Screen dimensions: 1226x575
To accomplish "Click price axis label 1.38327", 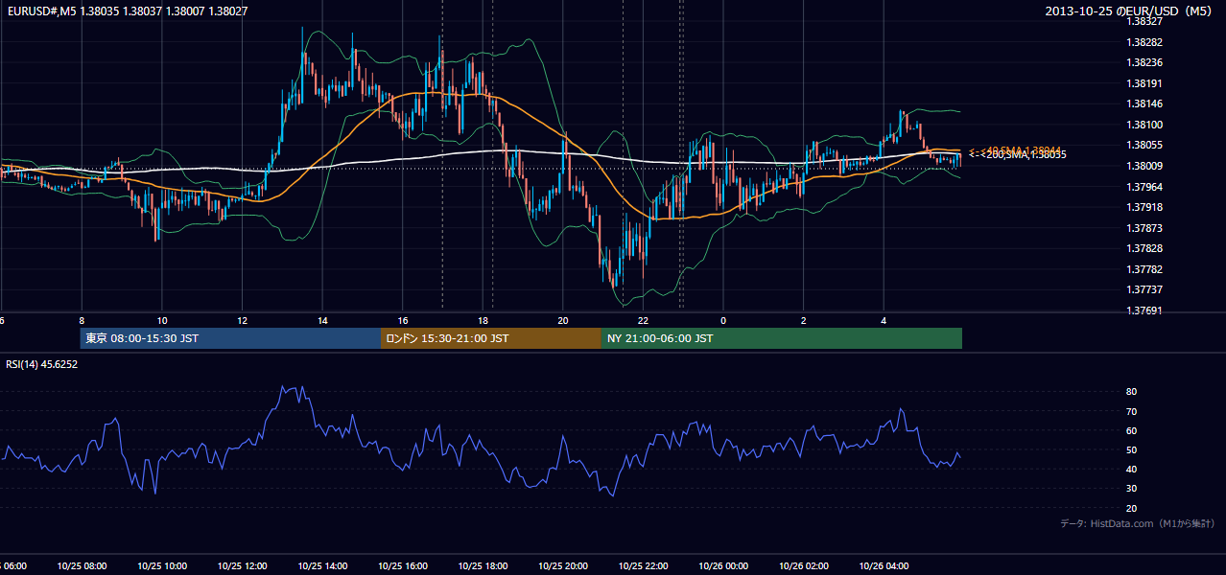I will click(x=1144, y=20).
